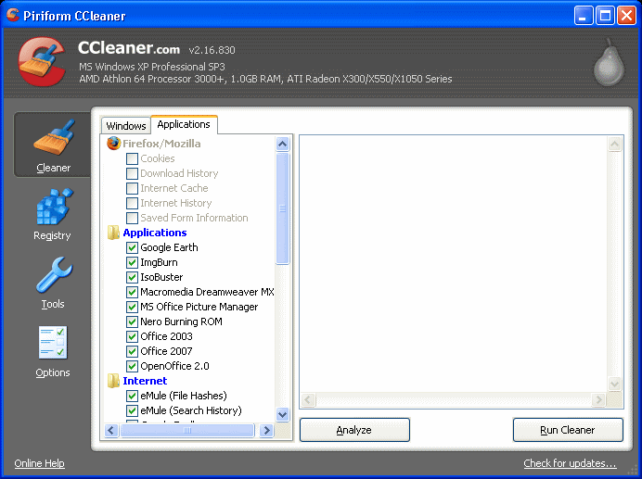Select the Firefox/Mozilla group heading
This screenshot has width=642, height=479.
161,144
